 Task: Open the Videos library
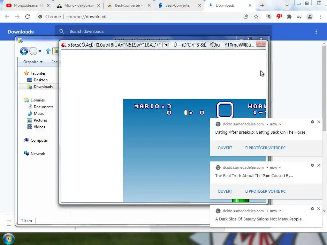click(39, 127)
